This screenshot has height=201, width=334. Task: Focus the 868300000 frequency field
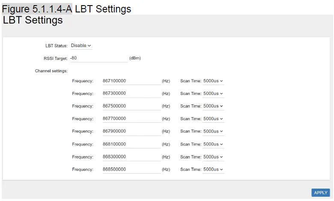131,157
